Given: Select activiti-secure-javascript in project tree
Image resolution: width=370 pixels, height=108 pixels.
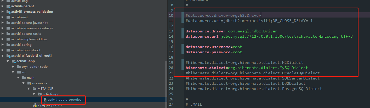Looking at the screenshot, I should point(29,23).
